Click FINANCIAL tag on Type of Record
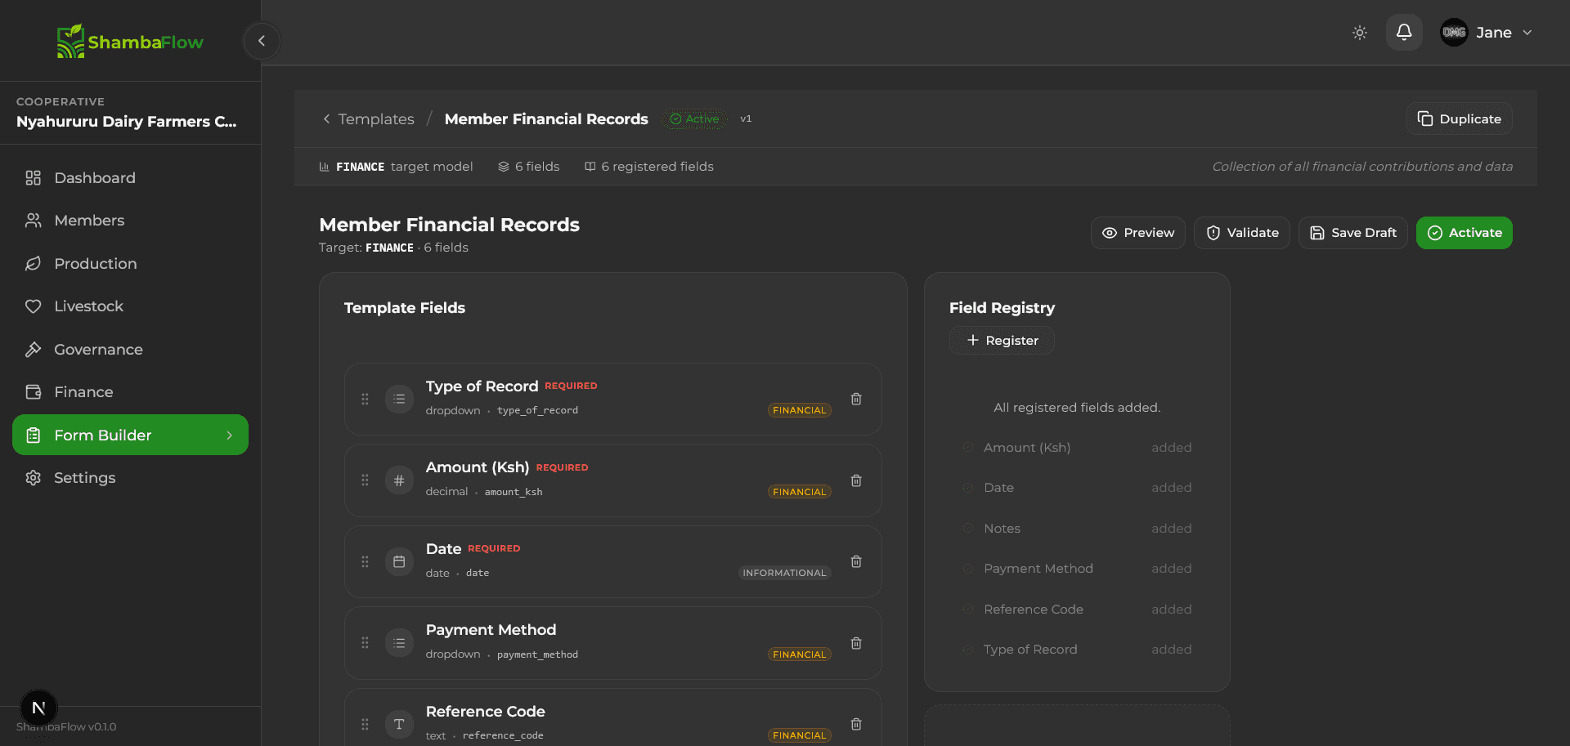The width and height of the screenshot is (1570, 746). tap(799, 410)
